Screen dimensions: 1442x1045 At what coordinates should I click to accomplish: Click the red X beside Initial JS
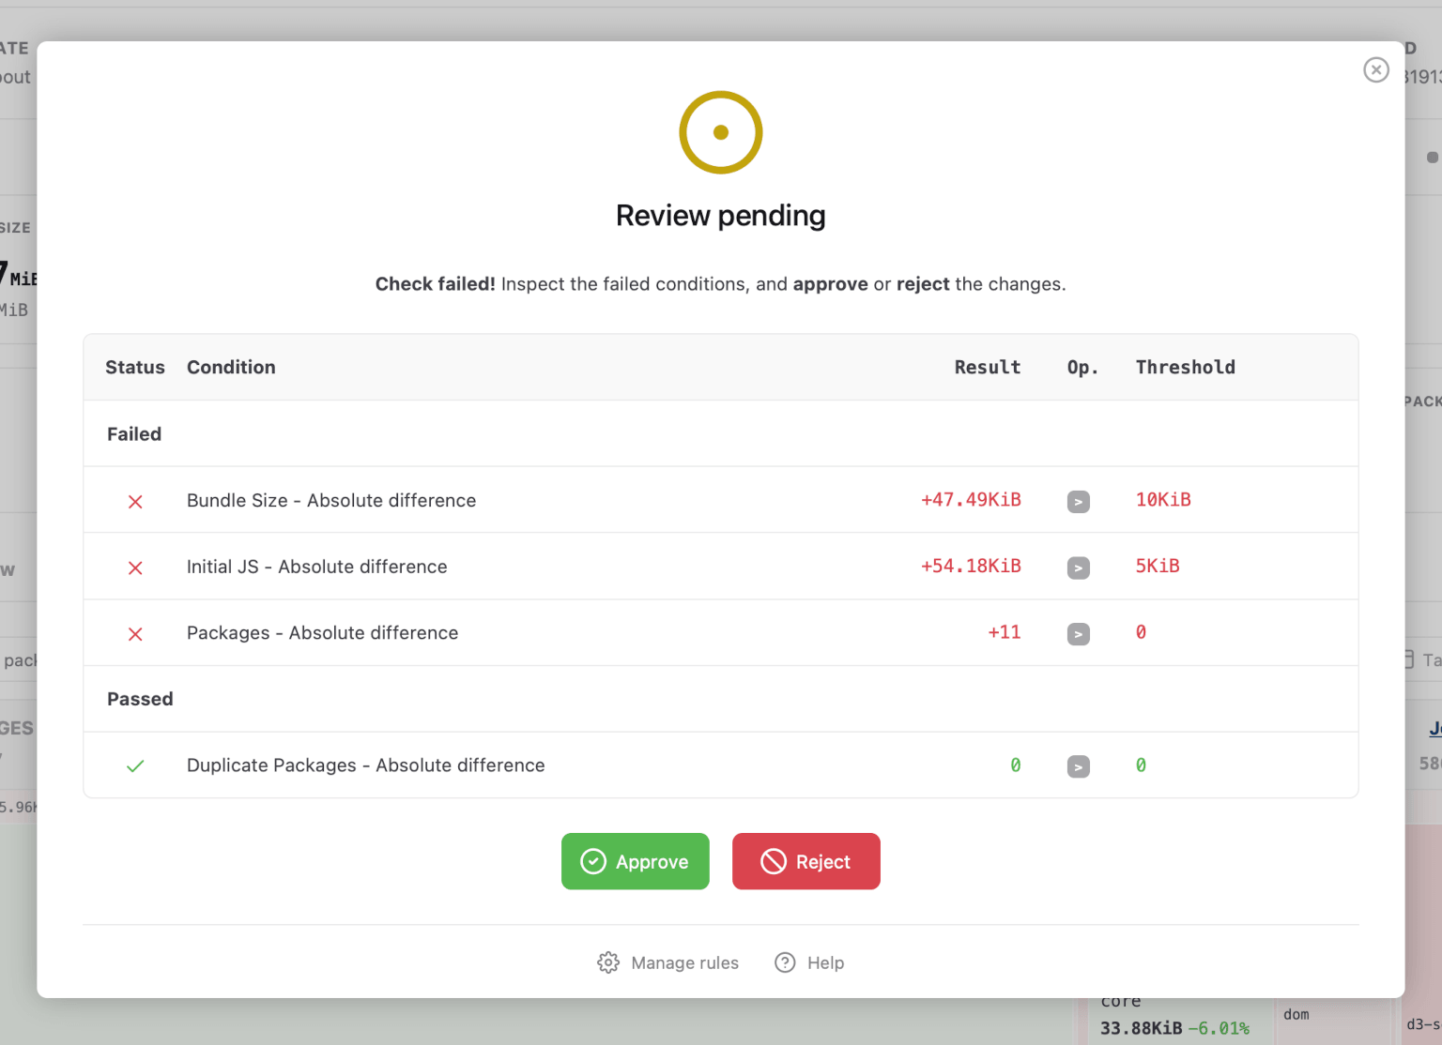tap(135, 568)
